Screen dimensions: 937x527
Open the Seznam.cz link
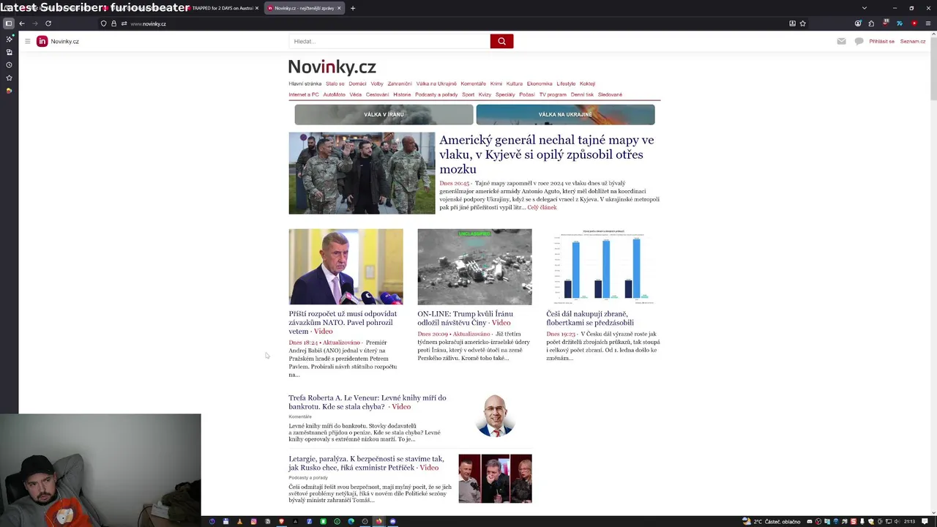coord(913,41)
